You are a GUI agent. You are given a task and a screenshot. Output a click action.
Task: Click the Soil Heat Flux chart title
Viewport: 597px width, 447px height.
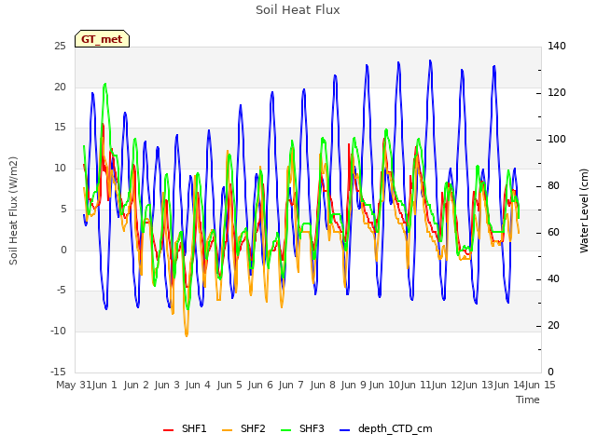(298, 10)
